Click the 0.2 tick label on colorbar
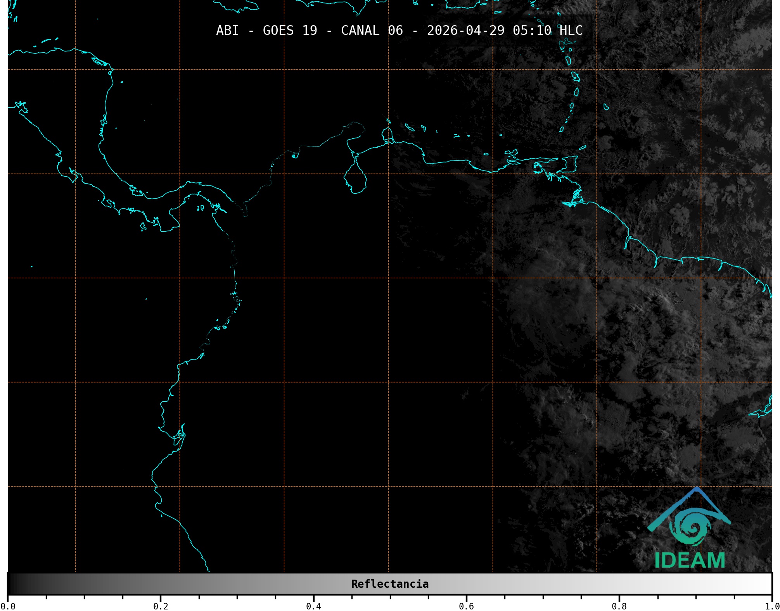Screen dimensions: 780x611 (x=161, y=606)
